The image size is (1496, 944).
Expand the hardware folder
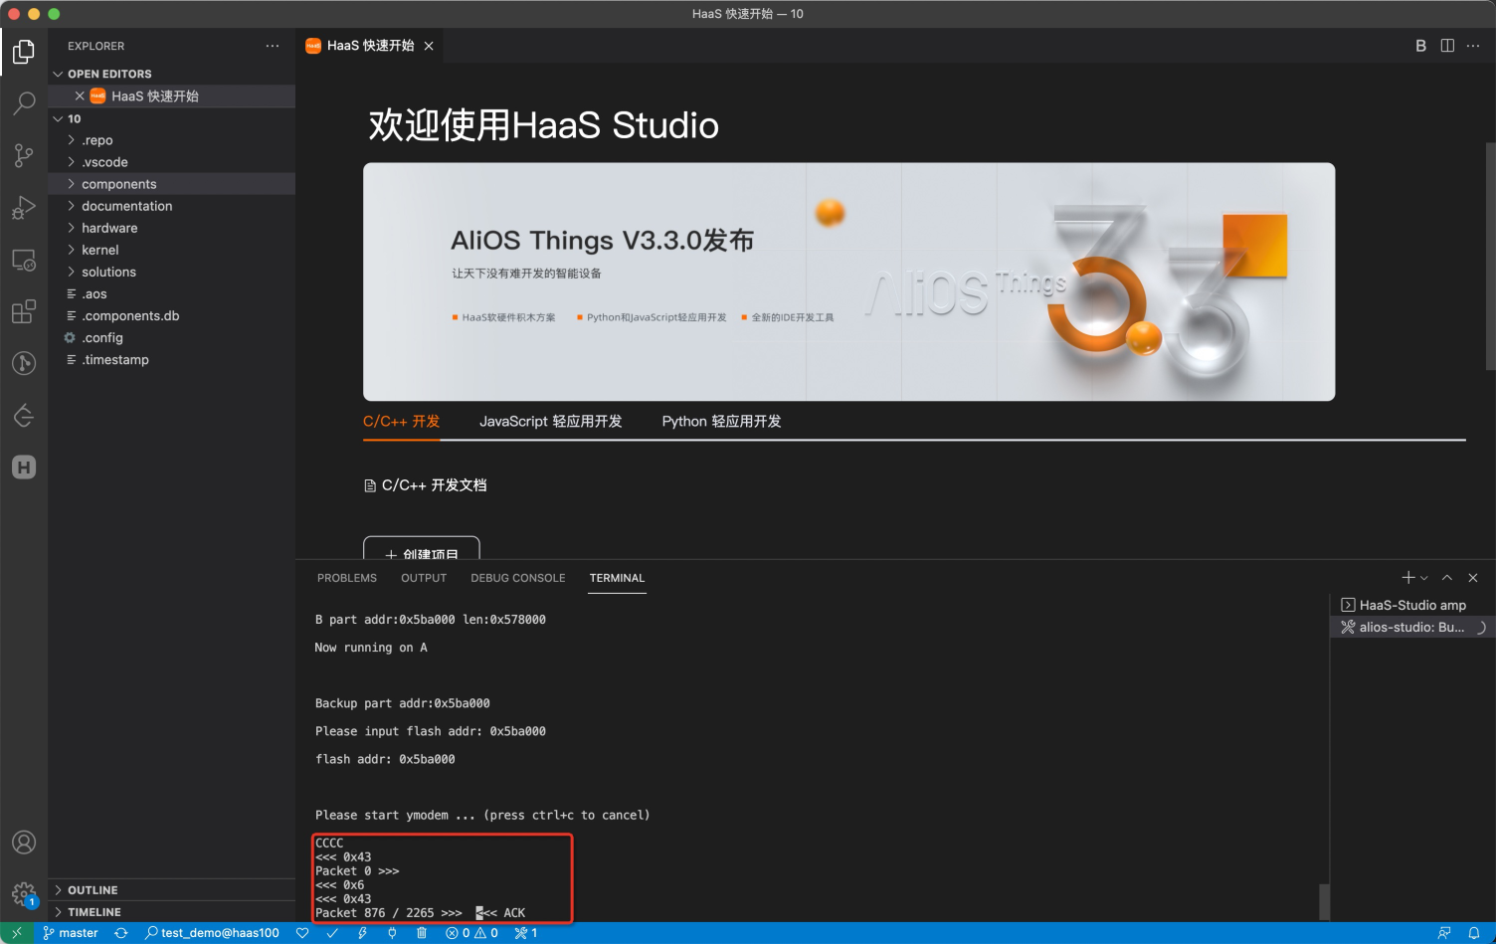(171, 228)
